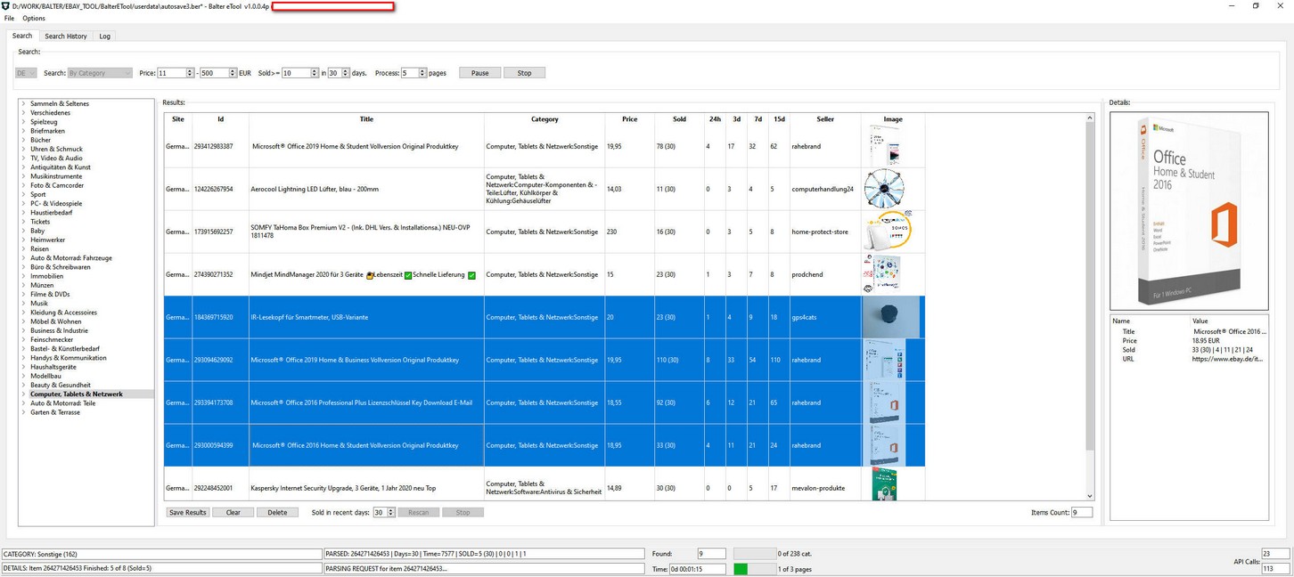Sort results by the Sold column header
The height and width of the screenshot is (577, 1294).
click(x=679, y=118)
